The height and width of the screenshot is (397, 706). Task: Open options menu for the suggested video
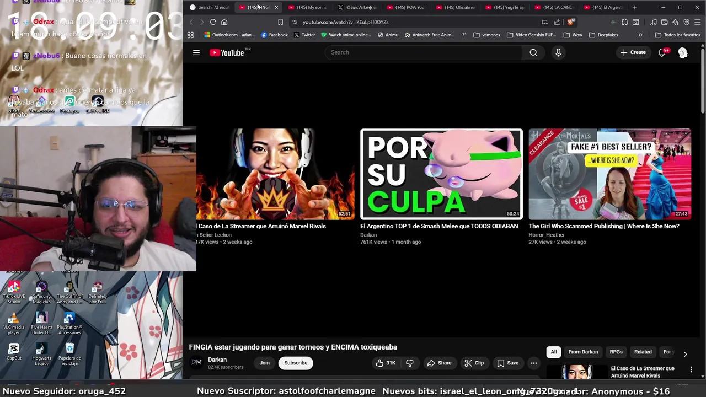pyautogui.click(x=691, y=369)
